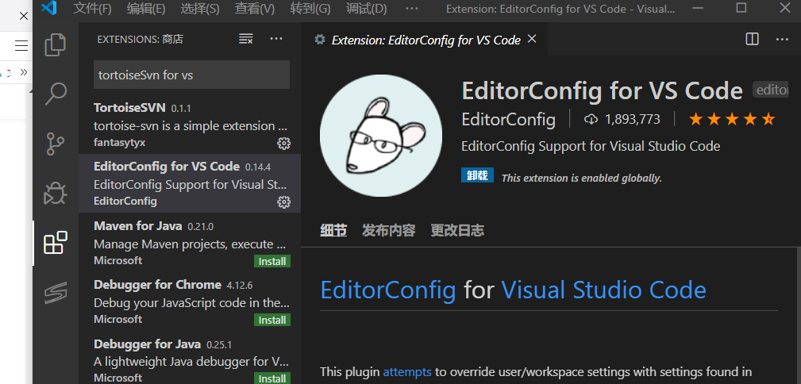This screenshot has height=384, width=801.
Task: Open the 选择(S) menu
Action: click(x=200, y=9)
